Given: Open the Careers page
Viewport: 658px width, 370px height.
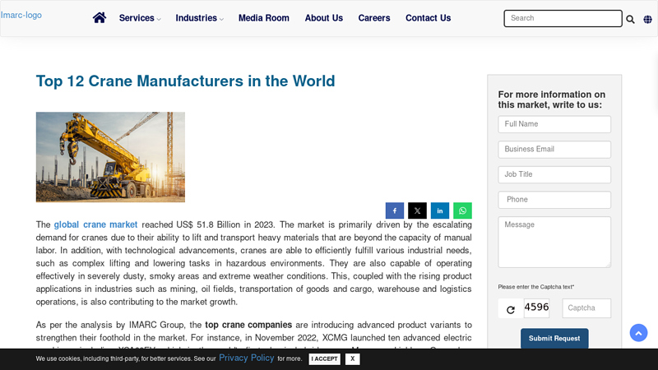Looking at the screenshot, I should (374, 18).
